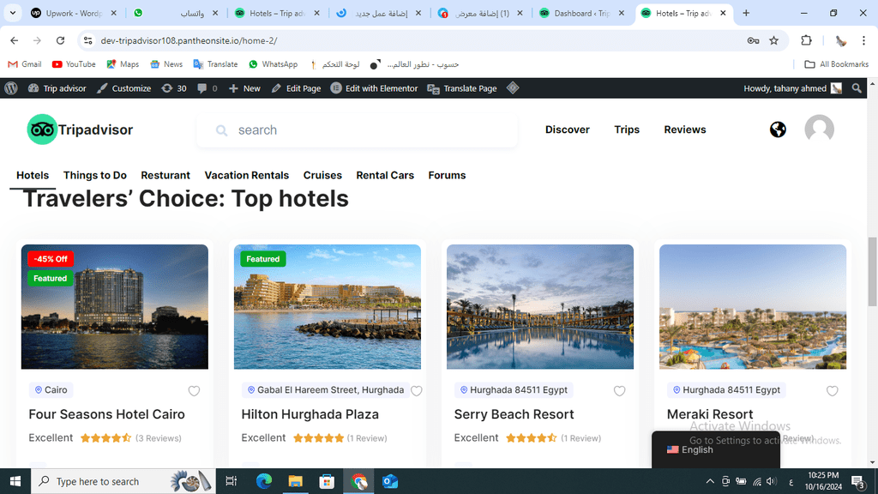The width and height of the screenshot is (878, 494).
Task: Open the Rental Cars tab
Action: pyautogui.click(x=385, y=175)
